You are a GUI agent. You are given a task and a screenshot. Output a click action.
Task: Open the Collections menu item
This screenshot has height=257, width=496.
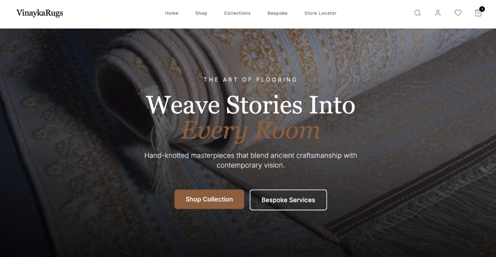[237, 13]
